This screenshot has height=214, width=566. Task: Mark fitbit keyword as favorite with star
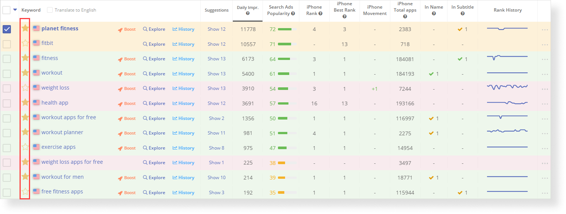[x=25, y=43]
